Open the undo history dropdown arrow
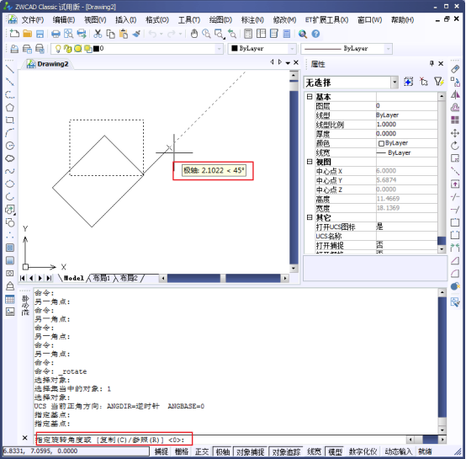The width and height of the screenshot is (466, 459). [x=162, y=34]
